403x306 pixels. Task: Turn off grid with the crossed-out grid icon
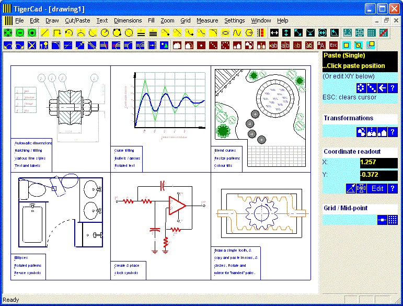(383, 33)
